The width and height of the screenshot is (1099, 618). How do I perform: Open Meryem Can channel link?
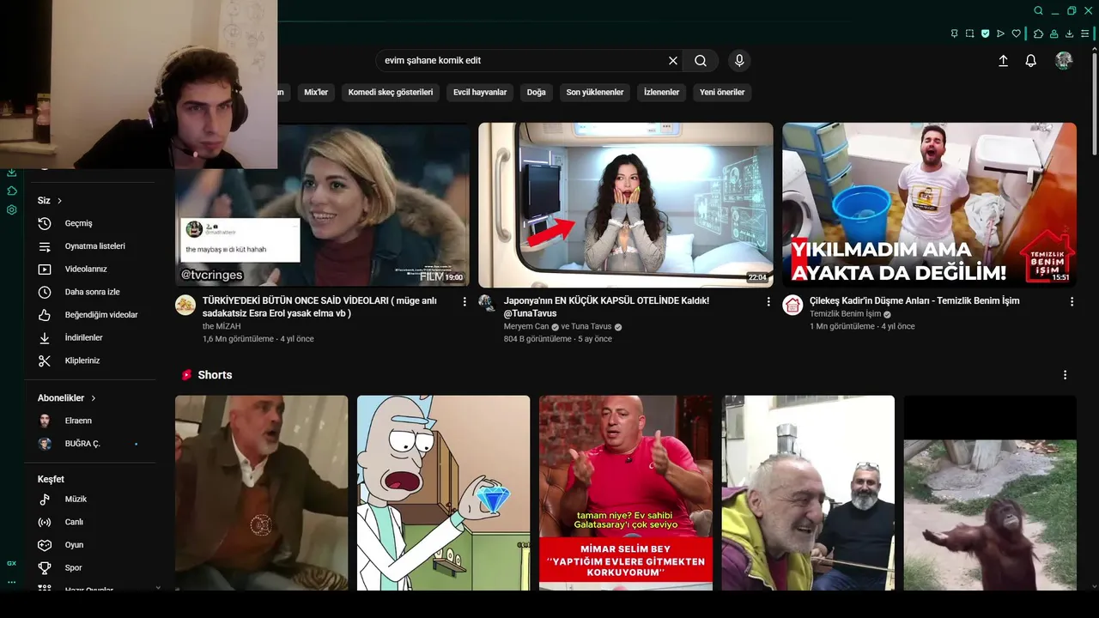[526, 327]
